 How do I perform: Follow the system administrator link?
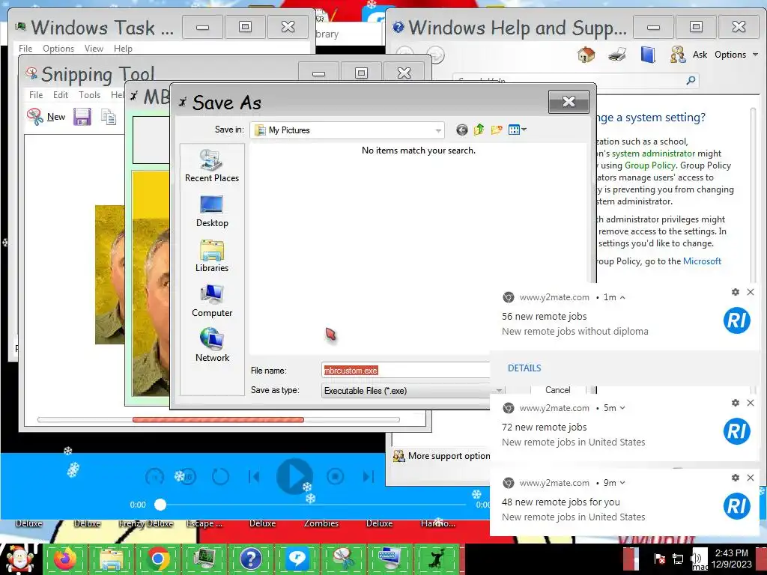[653, 153]
